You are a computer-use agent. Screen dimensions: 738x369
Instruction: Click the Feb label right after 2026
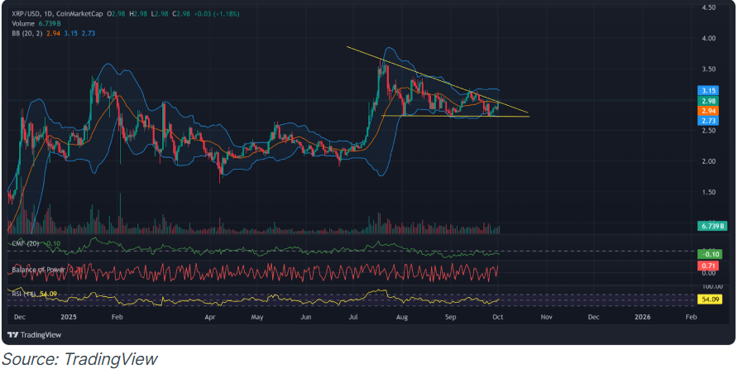691,318
